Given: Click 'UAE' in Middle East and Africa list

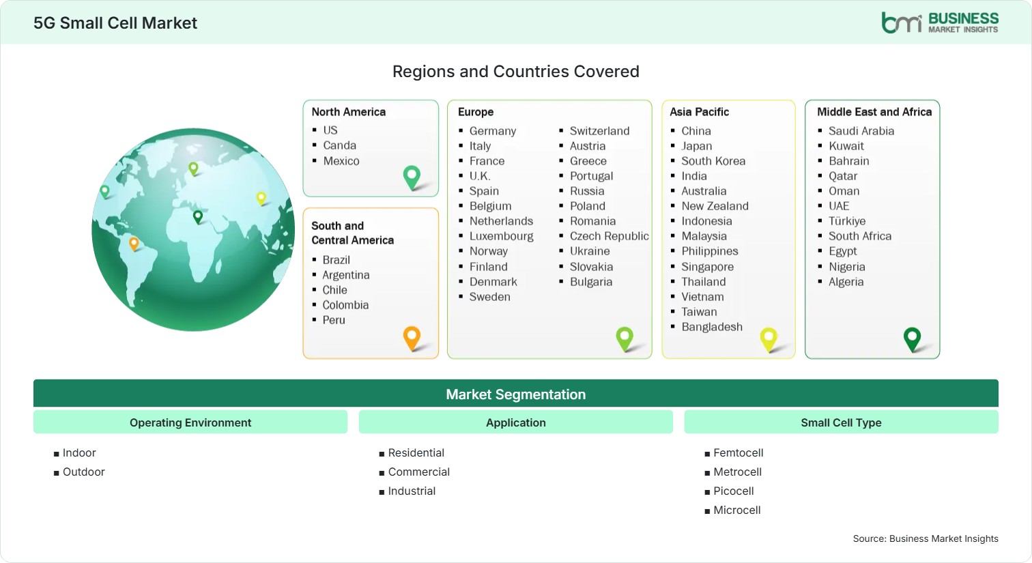Looking at the screenshot, I should pos(839,206).
